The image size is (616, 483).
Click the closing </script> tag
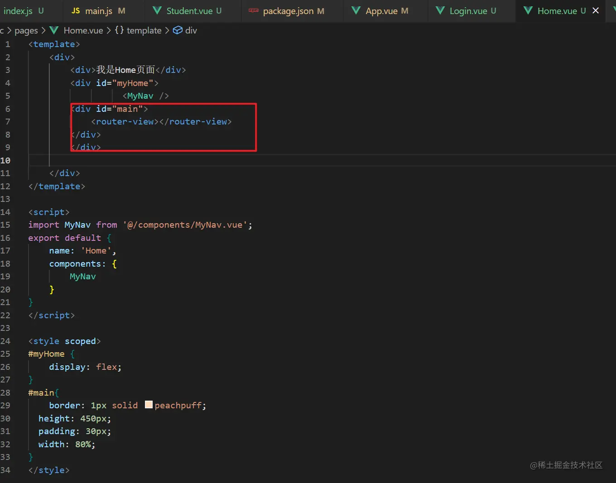[x=52, y=315]
